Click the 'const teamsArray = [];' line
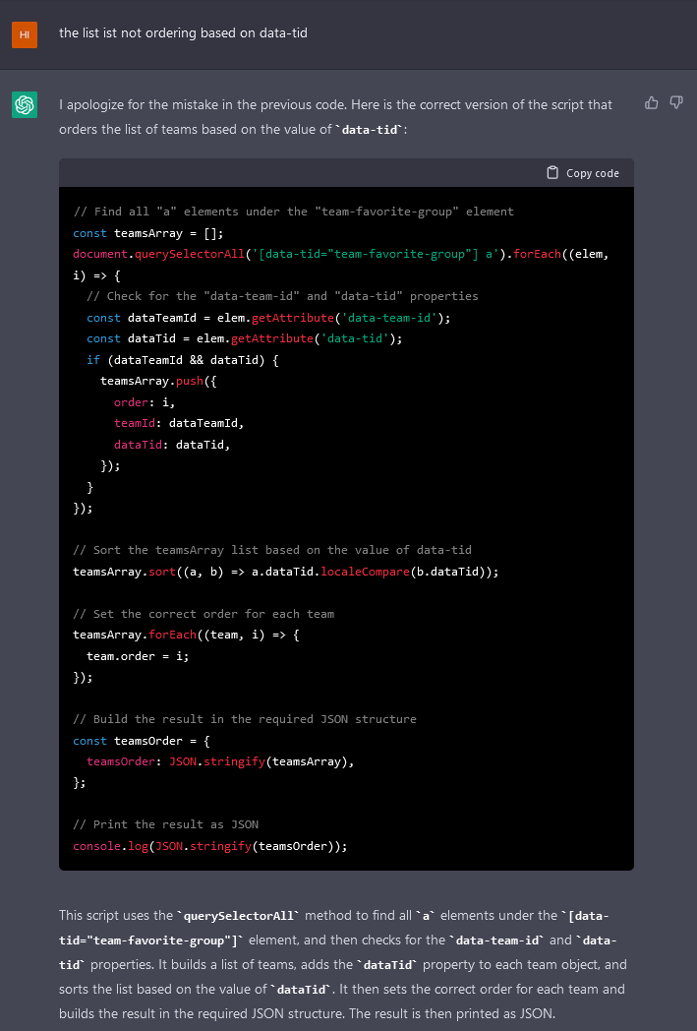This screenshot has height=1031, width=697. pyautogui.click(x=149, y=233)
